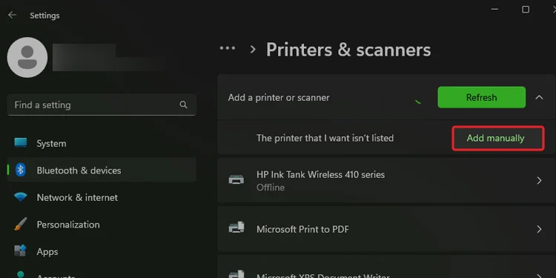Image resolution: width=556 pixels, height=278 pixels.
Task: Click the Bluetooth icon in the sidebar
Action: tap(21, 171)
